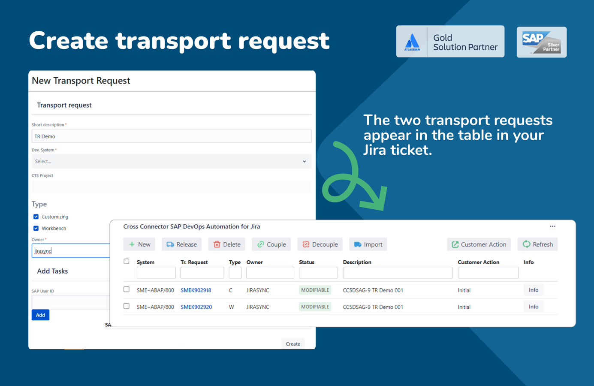The image size is (594, 386).
Task: Select the Import truck icon
Action: click(357, 244)
